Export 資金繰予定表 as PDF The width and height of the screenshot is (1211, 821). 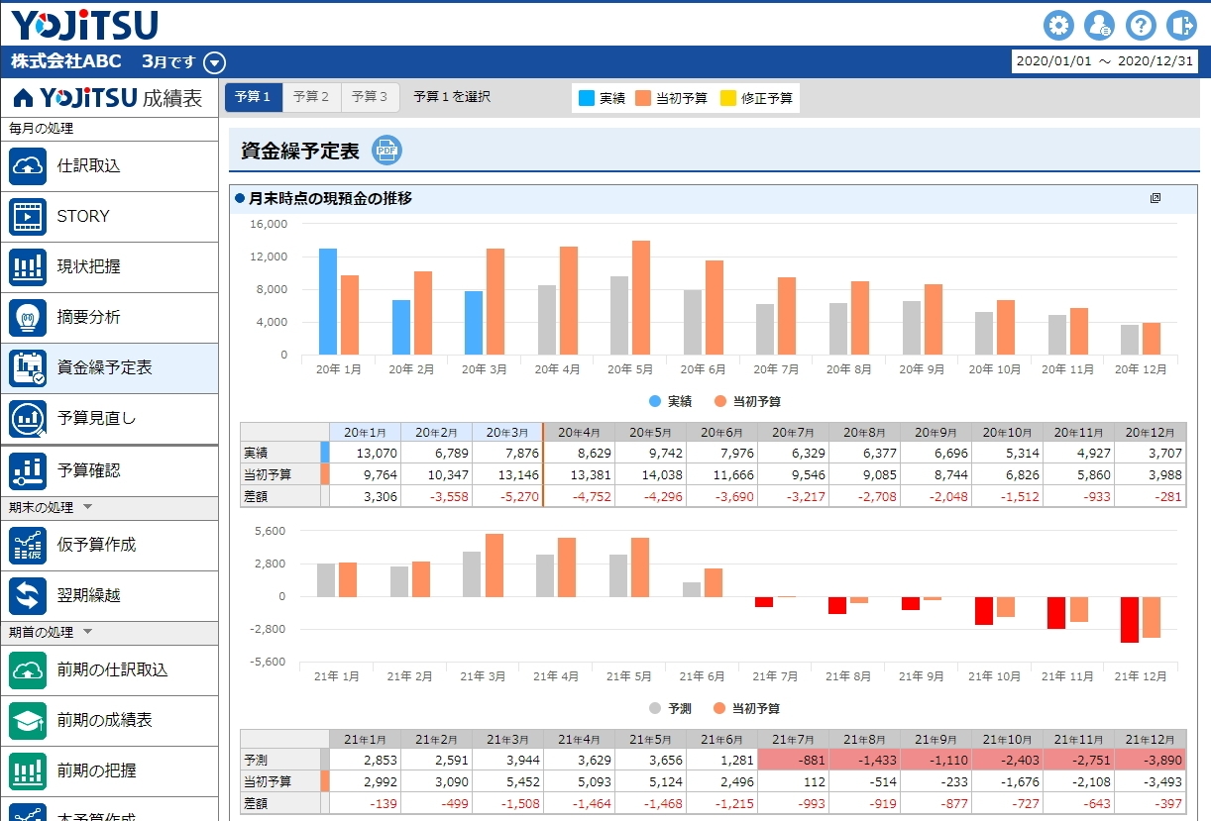(386, 151)
